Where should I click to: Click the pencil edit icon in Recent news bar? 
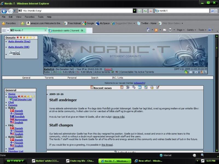click(158, 87)
